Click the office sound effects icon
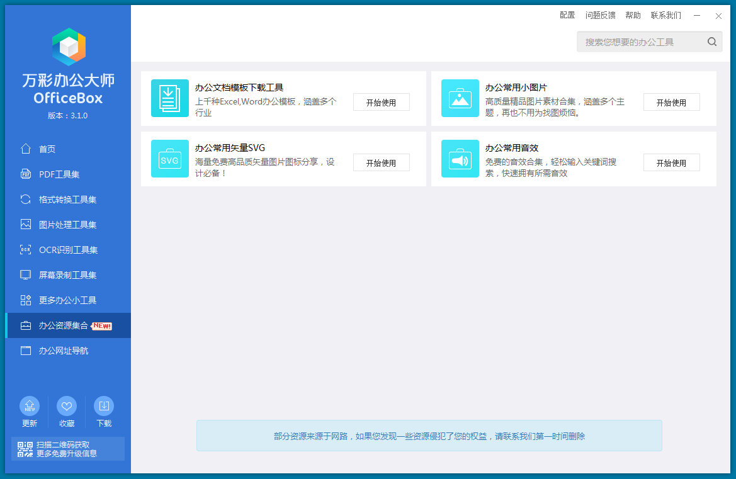 click(x=460, y=159)
